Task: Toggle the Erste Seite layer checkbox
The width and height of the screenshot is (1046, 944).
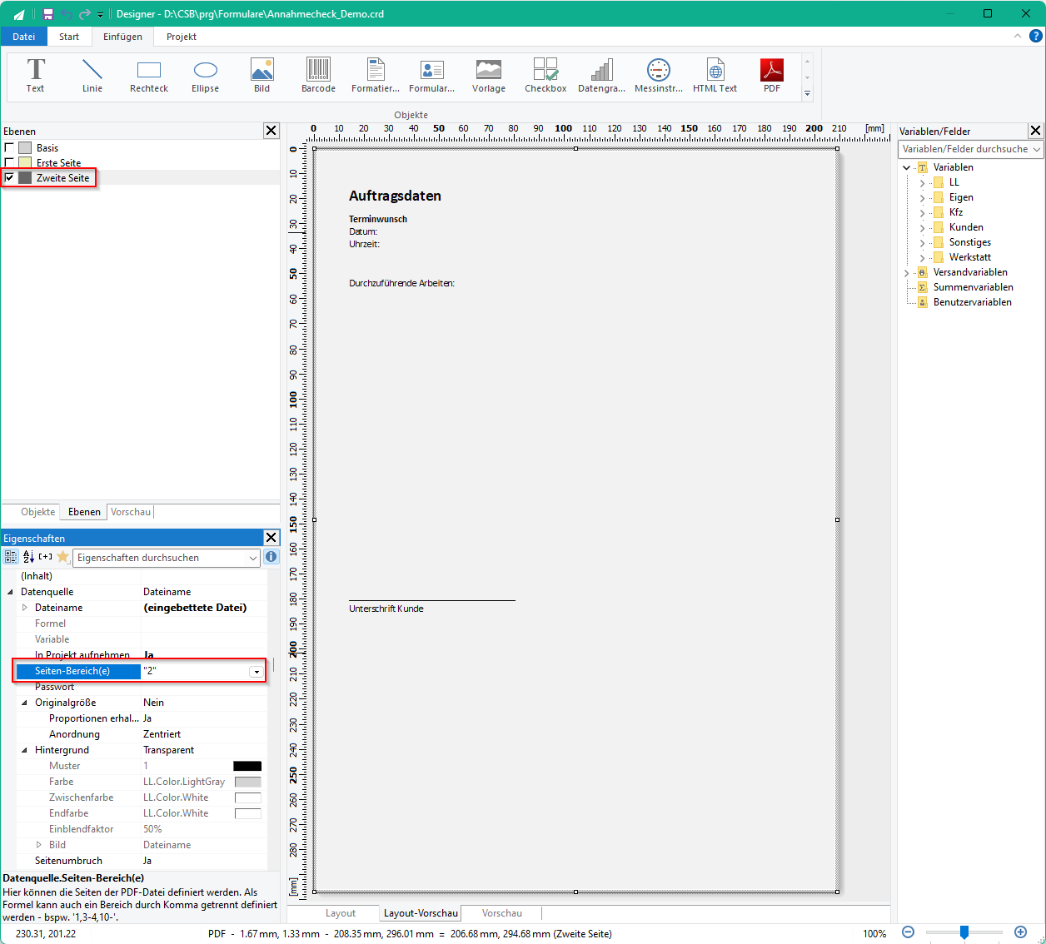Action: coord(9,162)
